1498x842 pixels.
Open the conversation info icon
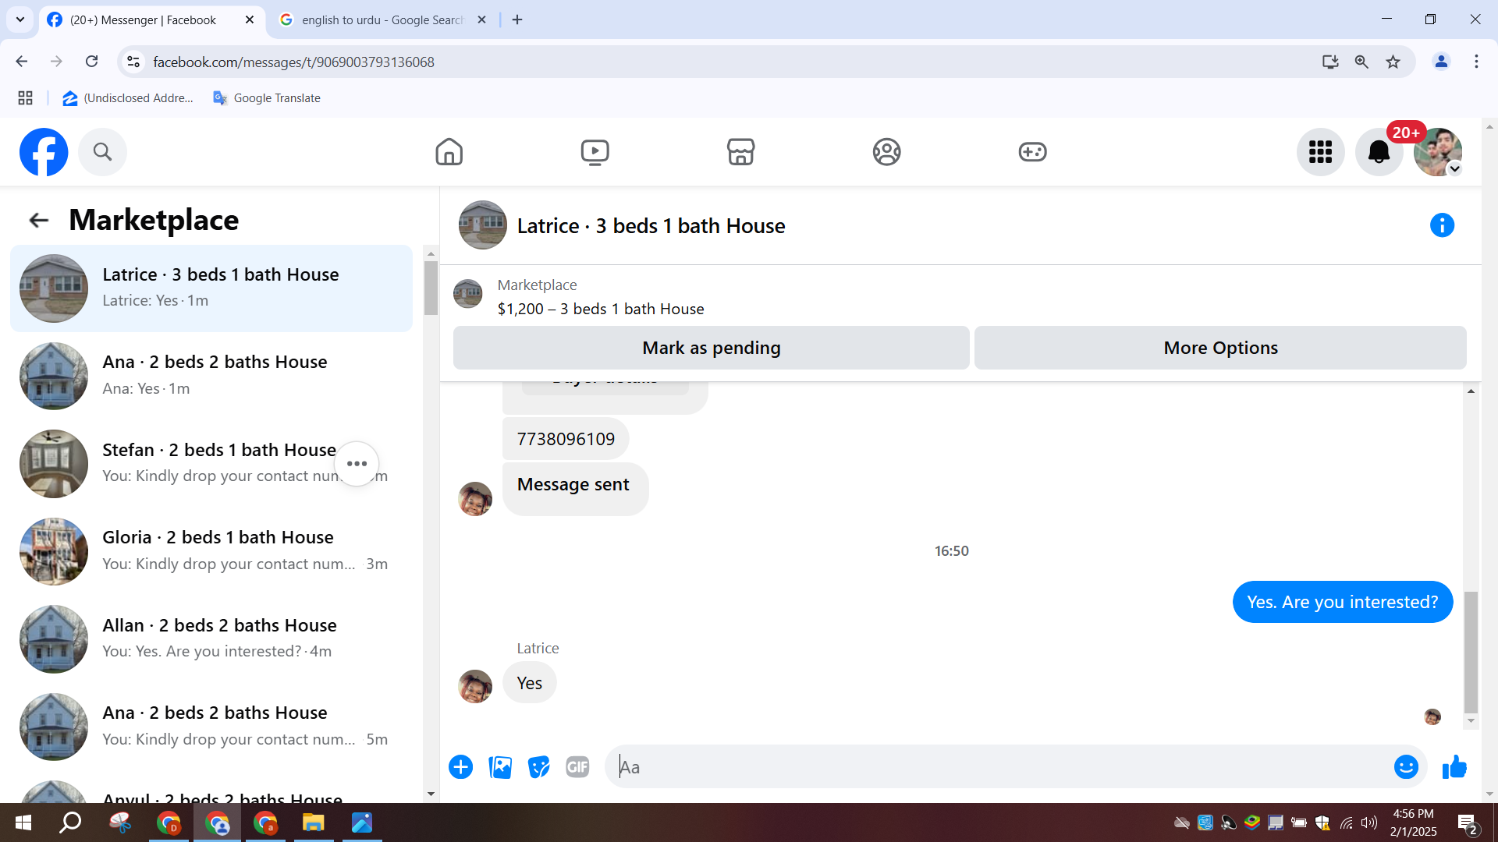coord(1442,225)
